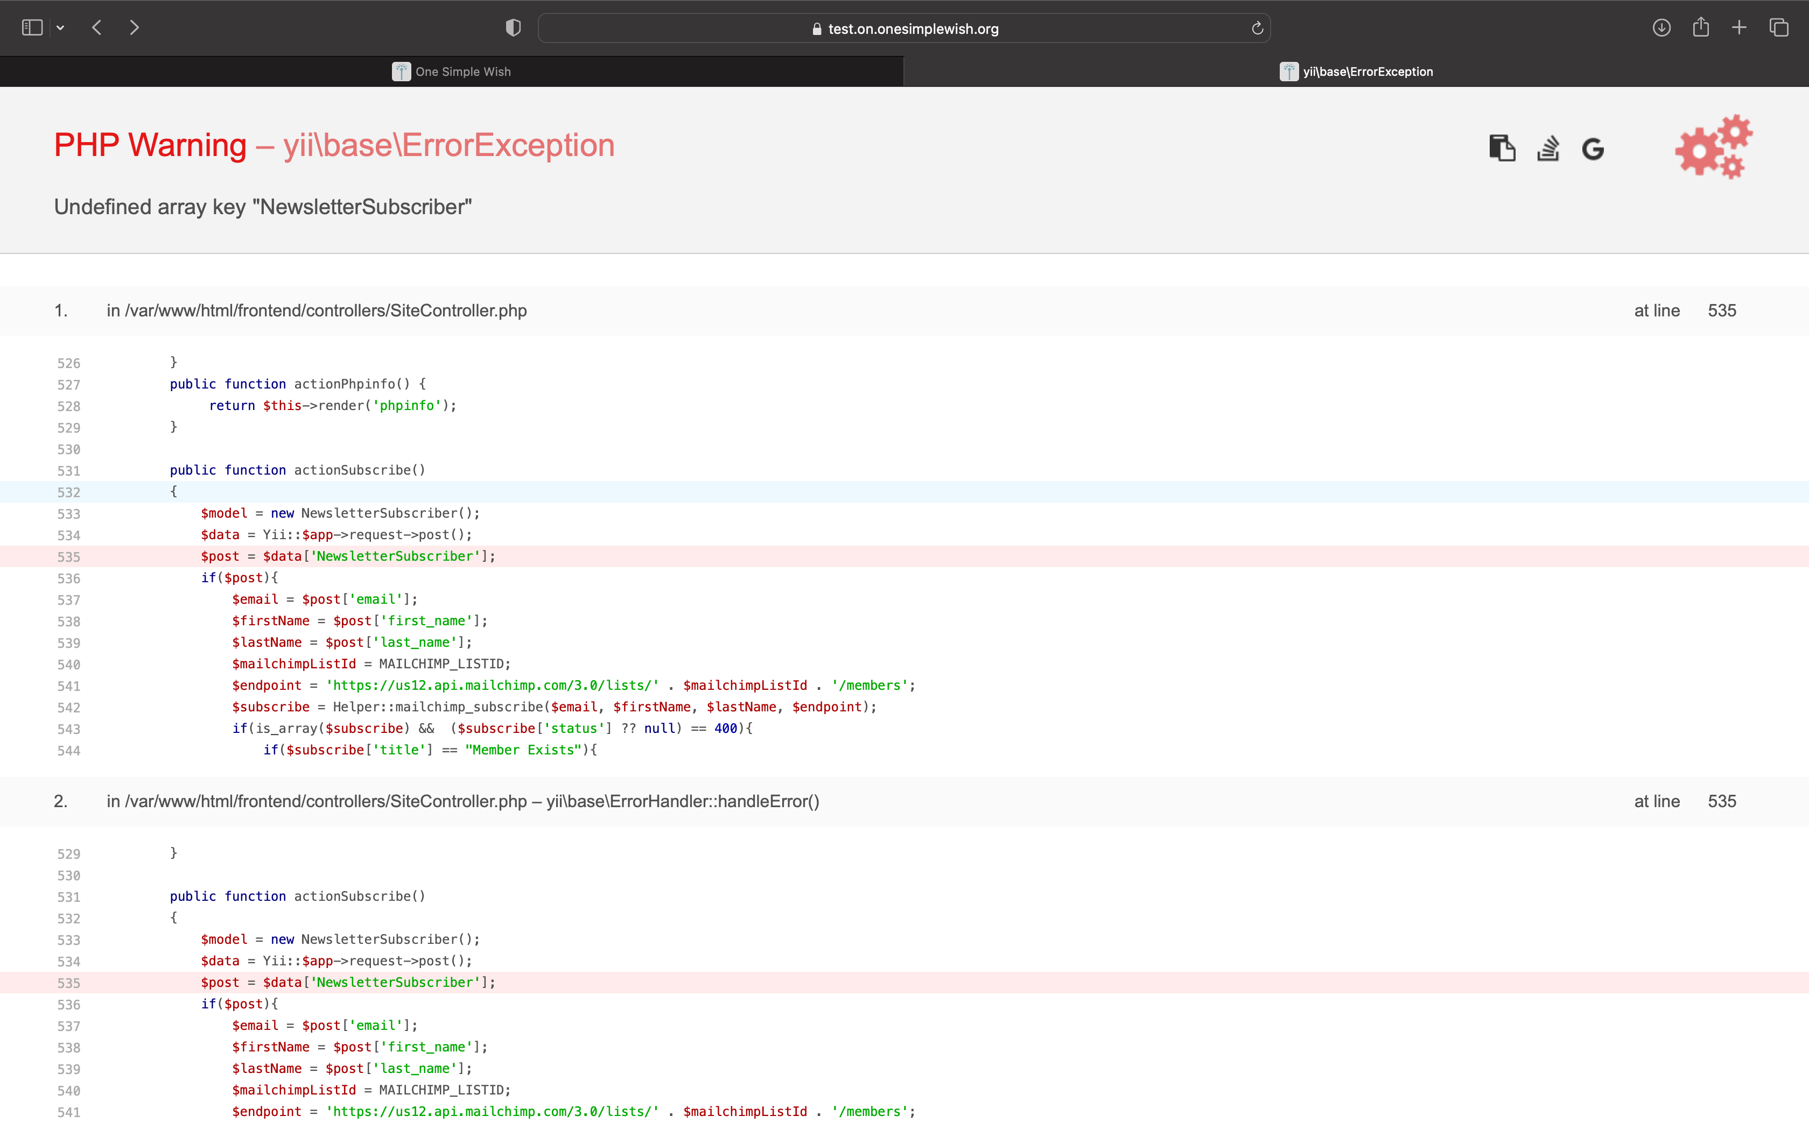Select the yii\base\ErrorException tab
The height and width of the screenshot is (1130, 1809).
1356,72
